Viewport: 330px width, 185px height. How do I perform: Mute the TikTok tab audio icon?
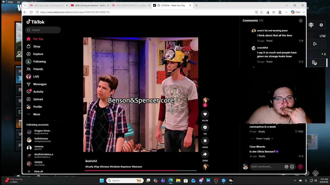159,5
